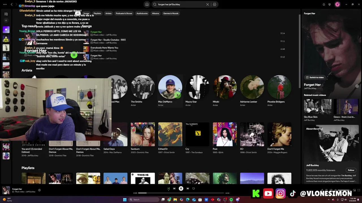
Task: Open the Windows Start button
Action: [125, 200]
